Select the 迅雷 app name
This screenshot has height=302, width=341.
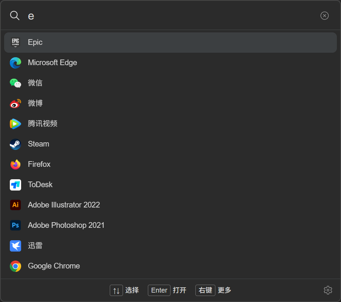[35, 246]
